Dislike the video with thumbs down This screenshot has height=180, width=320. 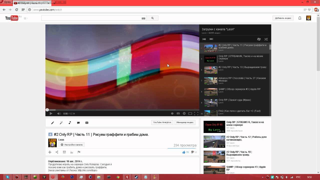[x=192, y=152]
